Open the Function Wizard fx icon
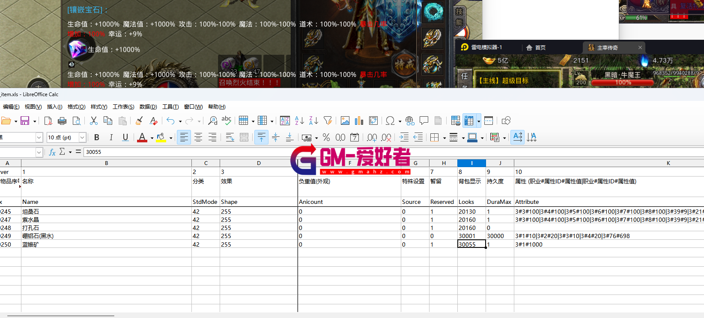 [52, 152]
